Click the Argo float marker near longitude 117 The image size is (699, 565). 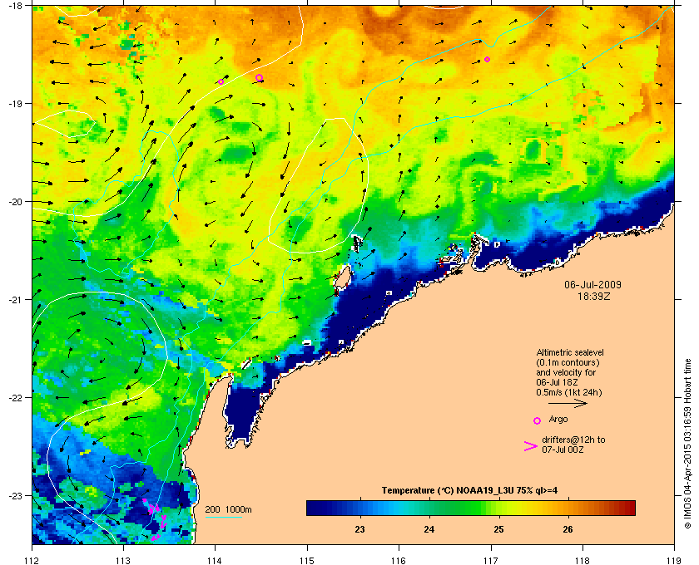[488, 59]
